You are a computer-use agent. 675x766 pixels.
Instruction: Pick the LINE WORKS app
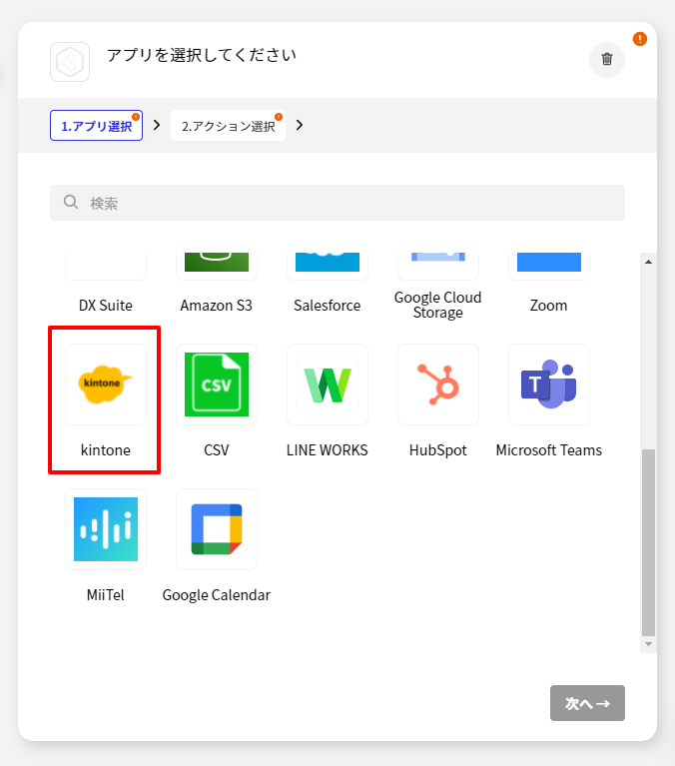[328, 384]
